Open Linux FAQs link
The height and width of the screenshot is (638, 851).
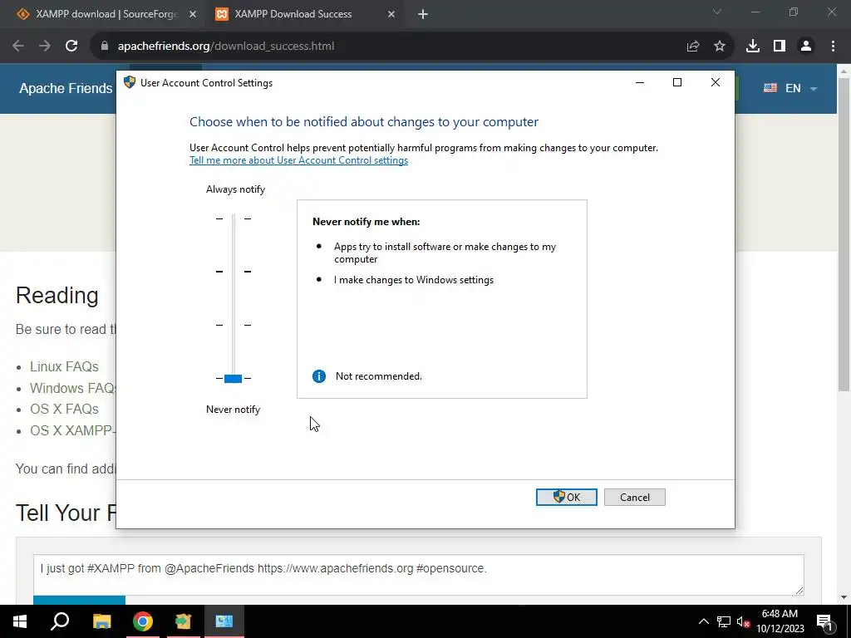pyautogui.click(x=64, y=366)
